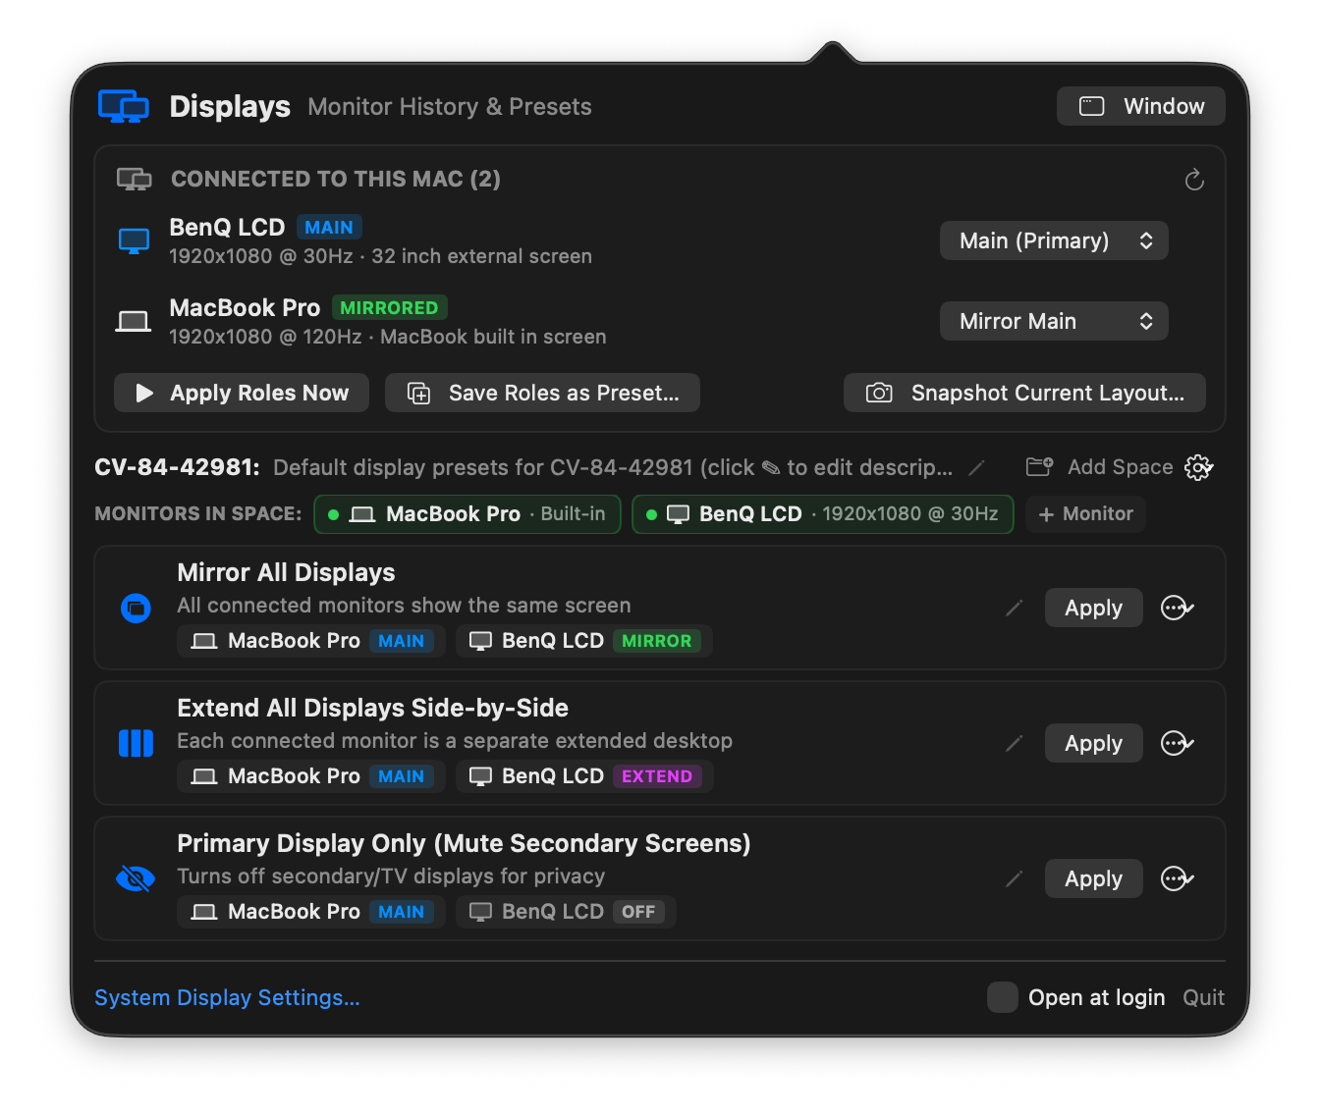The image size is (1320, 1115).
Task: Add a monitor with + Monitor button
Action: tap(1085, 514)
